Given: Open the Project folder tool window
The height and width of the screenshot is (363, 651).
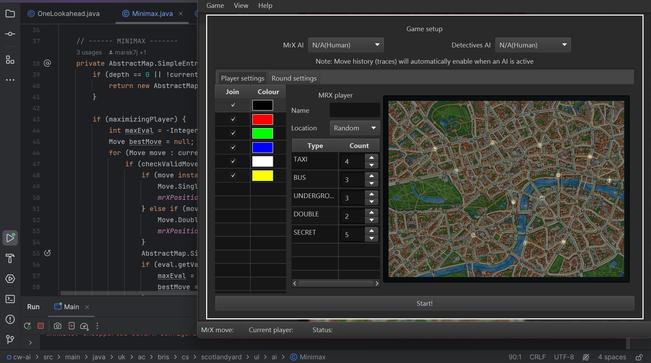Looking at the screenshot, I should tap(10, 14).
